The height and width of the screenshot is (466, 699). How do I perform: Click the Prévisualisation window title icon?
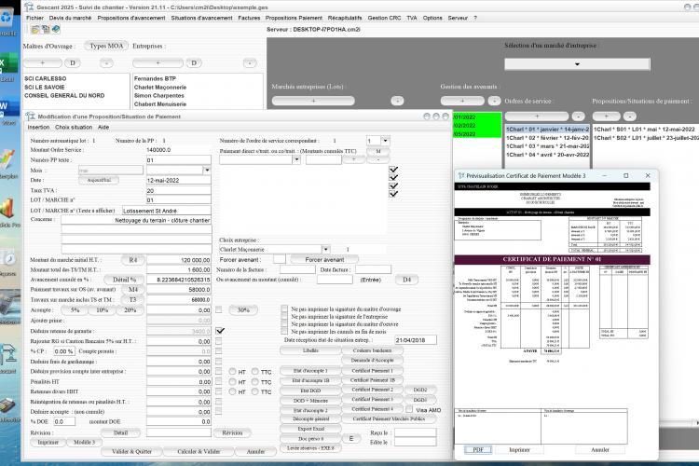(x=461, y=176)
